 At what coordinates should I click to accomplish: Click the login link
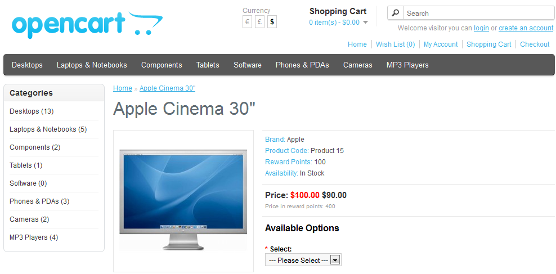(481, 28)
